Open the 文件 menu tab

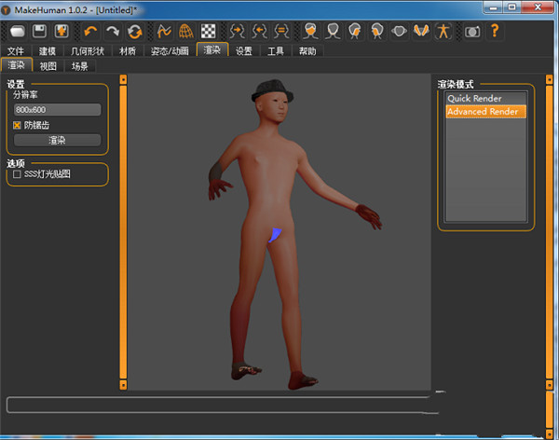tap(16, 50)
